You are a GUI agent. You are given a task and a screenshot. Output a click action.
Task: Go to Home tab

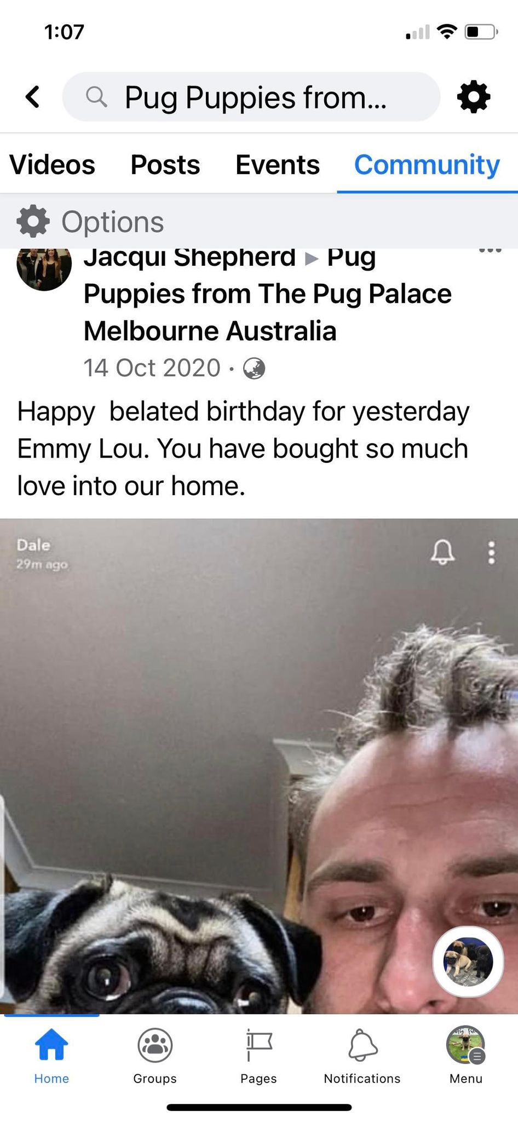(x=51, y=1055)
